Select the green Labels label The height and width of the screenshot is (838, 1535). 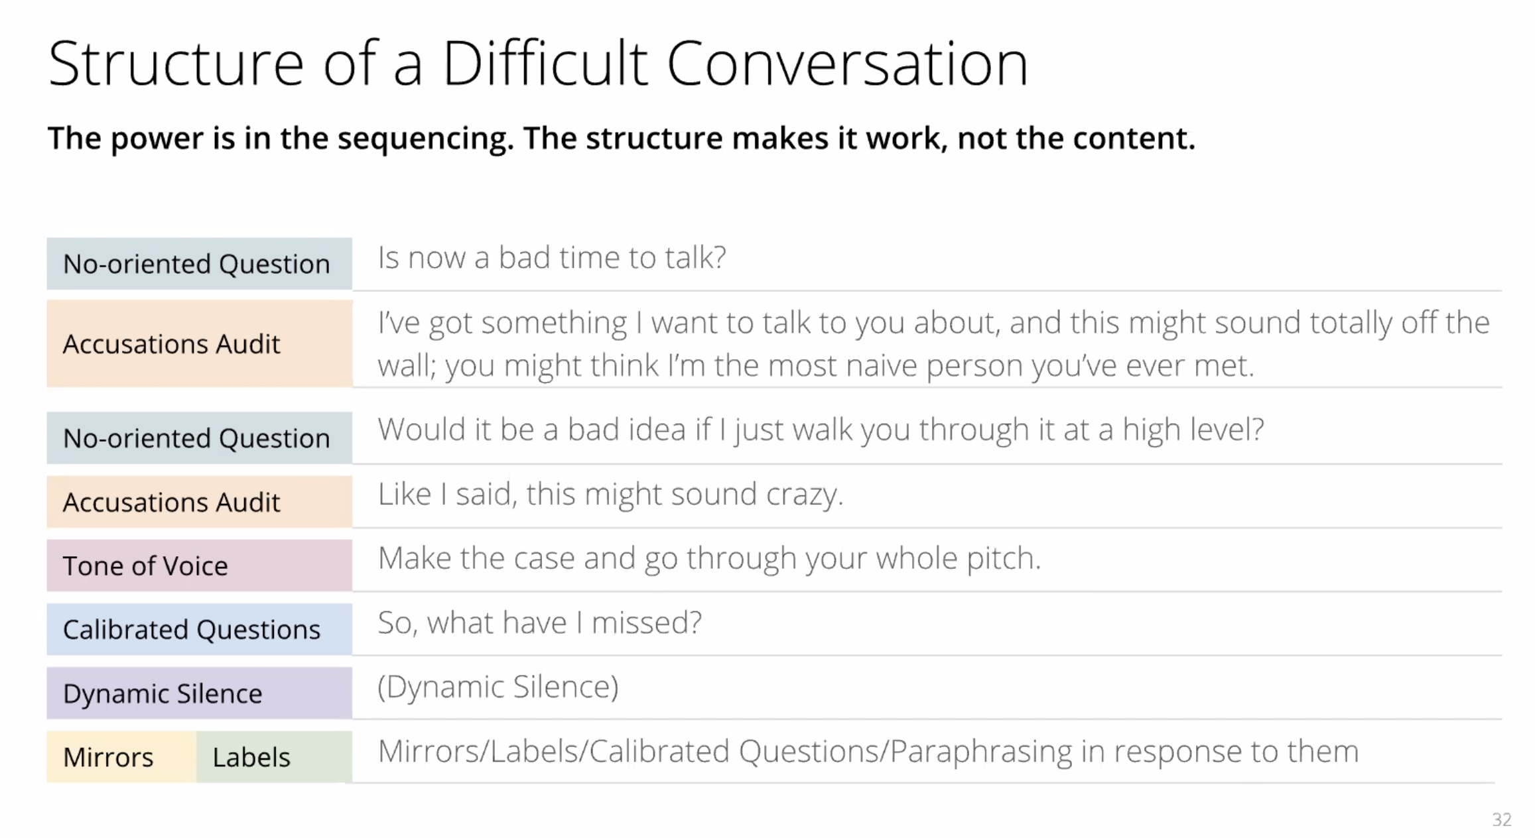click(x=251, y=758)
